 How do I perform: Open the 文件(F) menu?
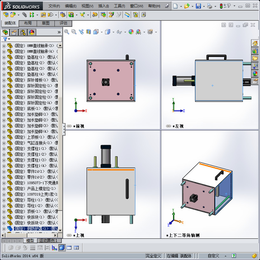[54, 6]
